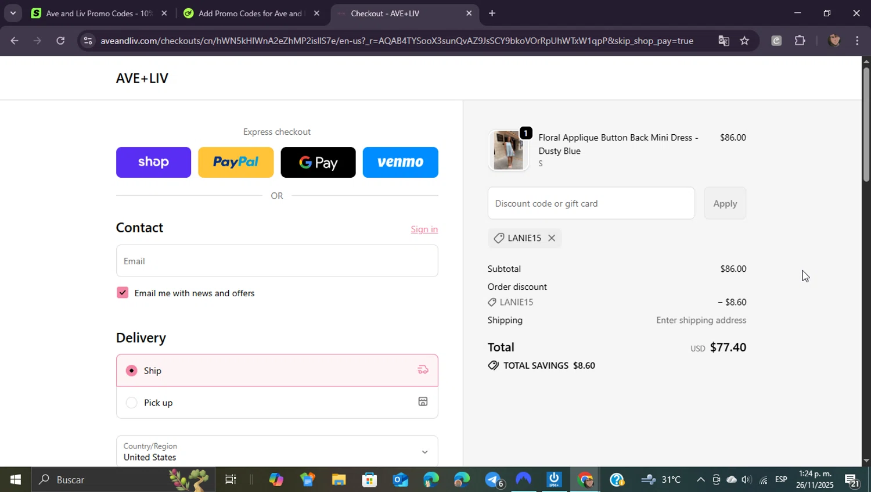871x492 pixels.
Task: Close the Add Promo Codes tab
Action: pyautogui.click(x=316, y=13)
